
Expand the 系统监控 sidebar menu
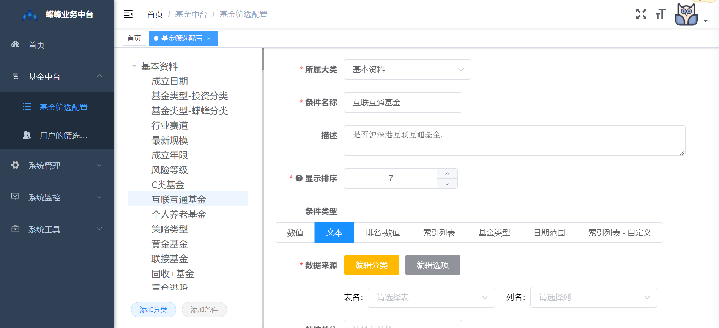tap(99, 197)
